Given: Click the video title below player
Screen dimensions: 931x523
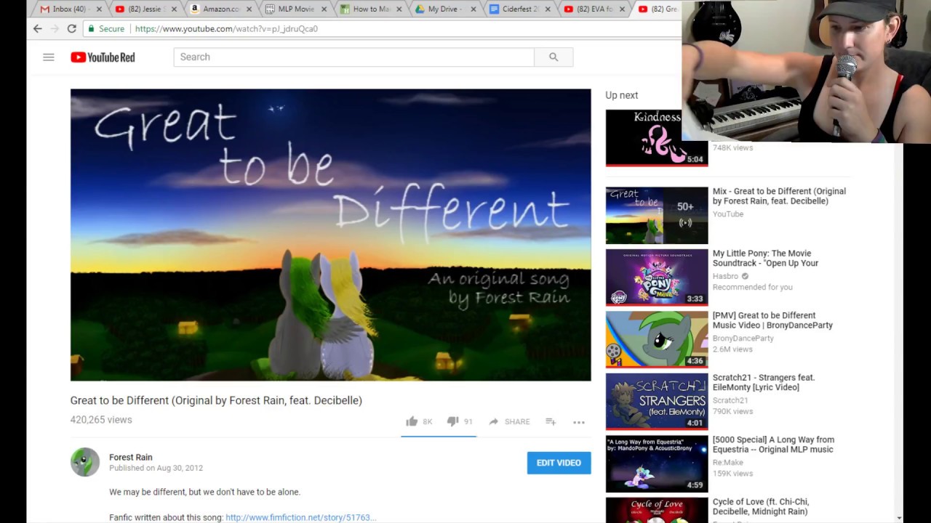Looking at the screenshot, I should 216,400.
